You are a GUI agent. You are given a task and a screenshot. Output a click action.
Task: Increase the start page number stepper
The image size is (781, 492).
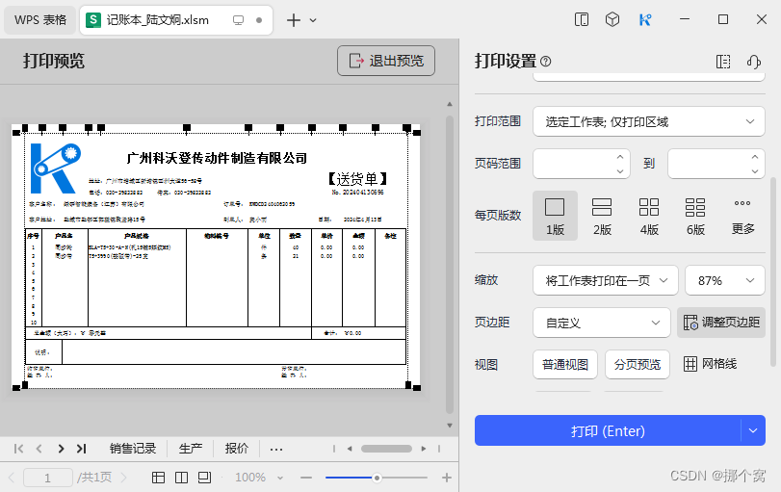click(619, 157)
